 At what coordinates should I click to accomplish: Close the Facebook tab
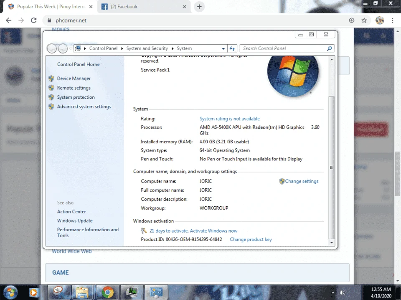coord(184,7)
